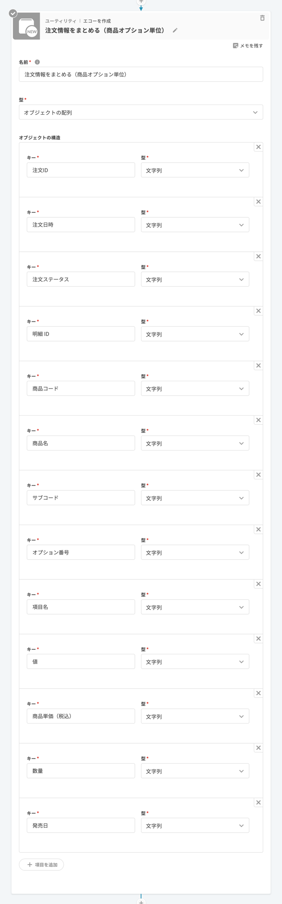
Task: Click the 商品コード key field
Action: (81, 388)
